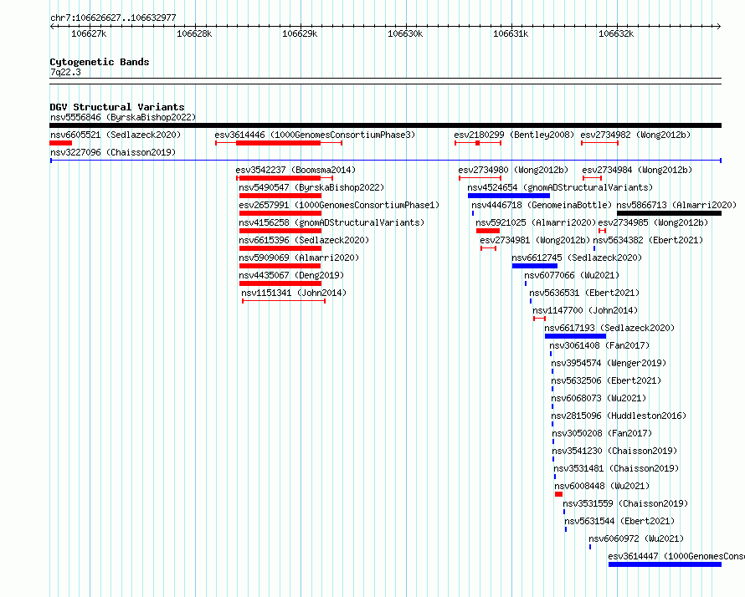Click the 7q22.3 band label
The image size is (745, 597).
point(65,72)
